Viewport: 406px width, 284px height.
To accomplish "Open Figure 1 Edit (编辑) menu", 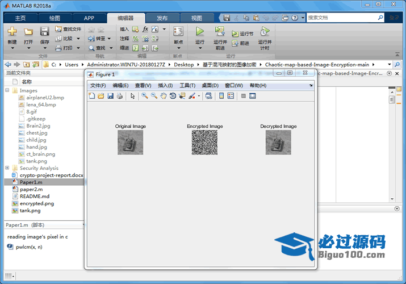I will point(120,85).
